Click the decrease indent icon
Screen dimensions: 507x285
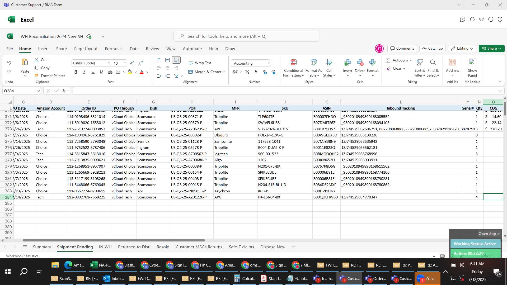click(x=159, y=76)
